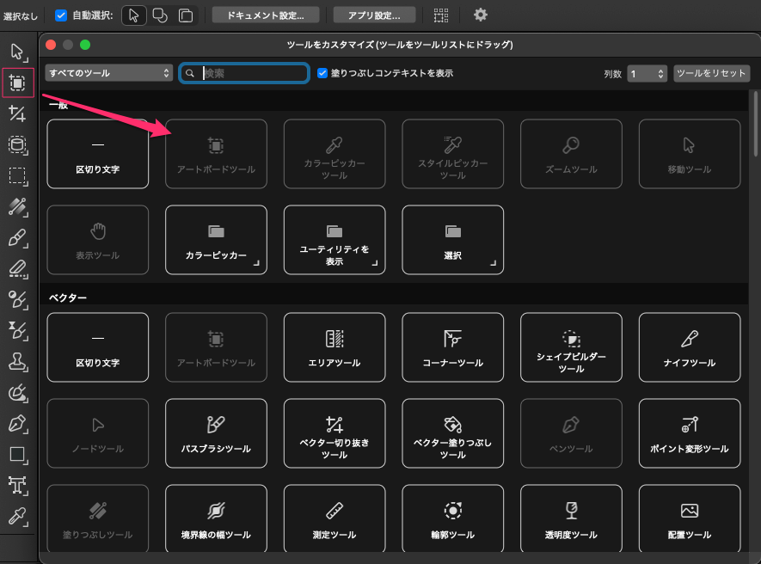Expand the 選択 tool group tile
761x564 pixels.
[453, 240]
